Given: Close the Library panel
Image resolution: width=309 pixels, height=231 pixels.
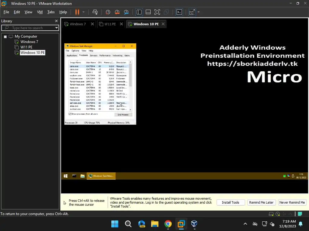Looking at the screenshot, I should pyautogui.click(x=56, y=21).
